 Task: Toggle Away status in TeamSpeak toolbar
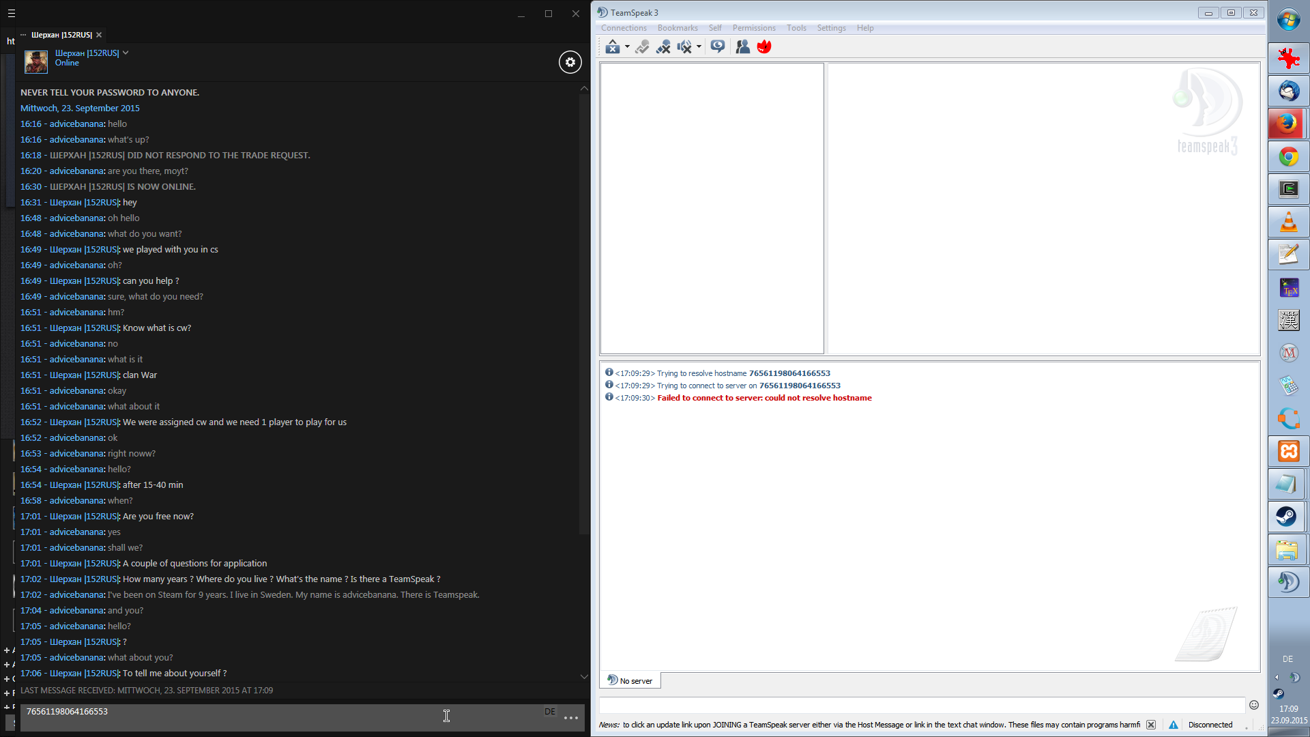tap(612, 46)
